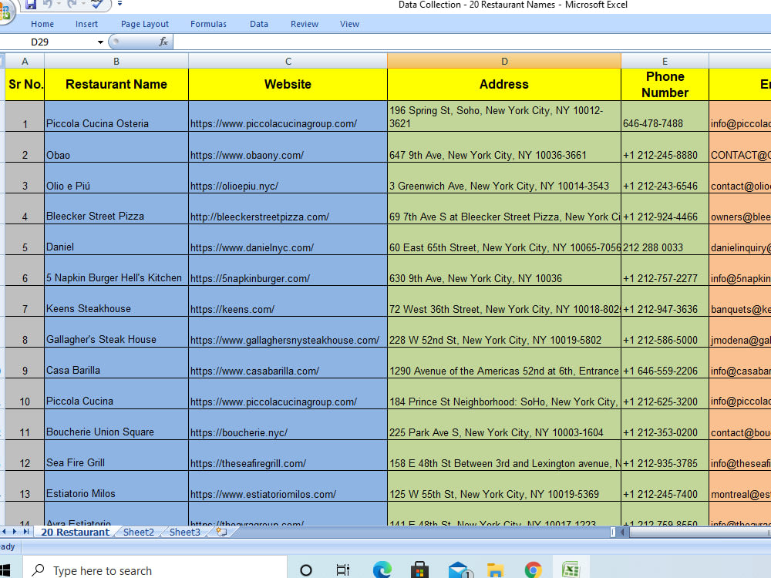Click the horizontal scrollbar left arrow
This screenshot has width=771, height=578.
pyautogui.click(x=622, y=532)
